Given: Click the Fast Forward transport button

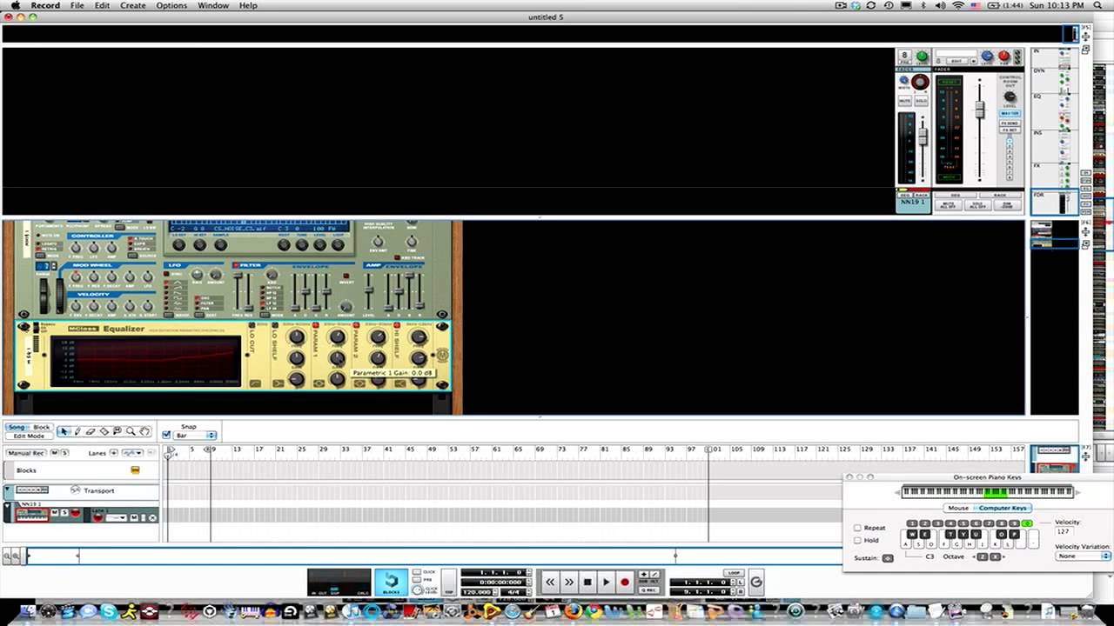Looking at the screenshot, I should pos(569,582).
